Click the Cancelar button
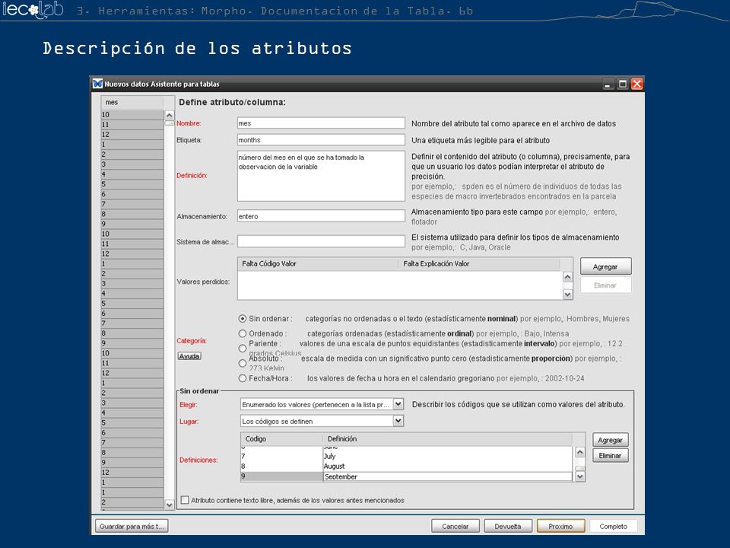This screenshot has height=548, width=730. tap(455, 526)
